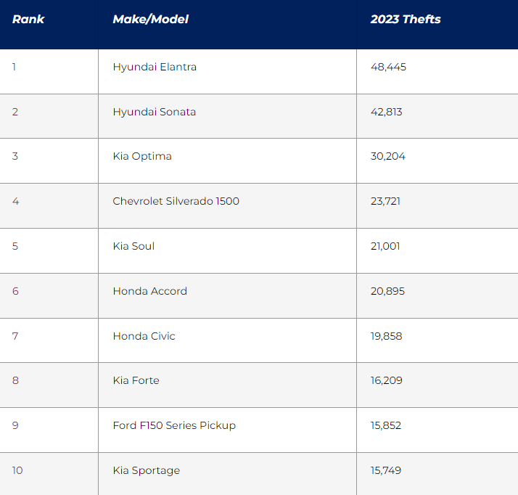The image size is (518, 495).
Task: Click the Honda Civic cell
Action: pos(144,336)
